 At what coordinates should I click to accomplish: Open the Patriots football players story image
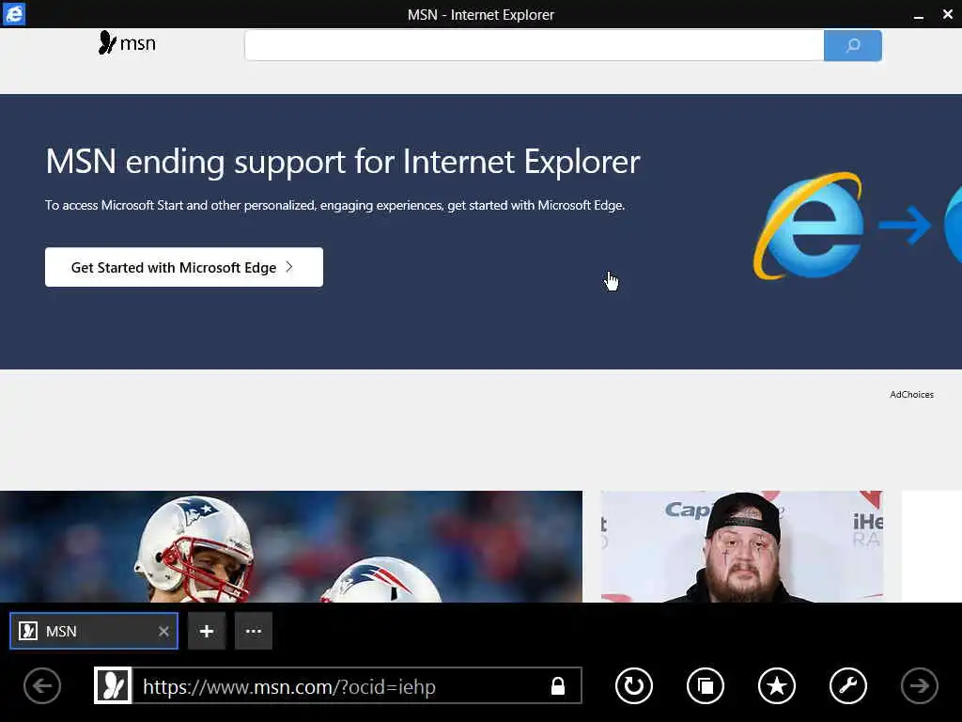click(x=291, y=546)
